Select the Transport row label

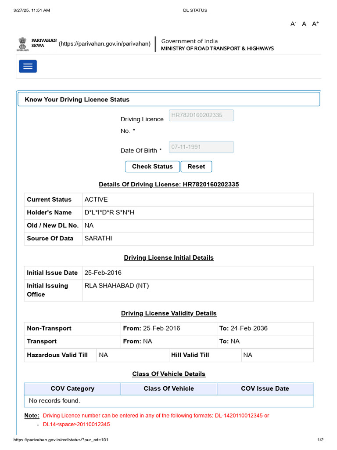(x=42, y=341)
